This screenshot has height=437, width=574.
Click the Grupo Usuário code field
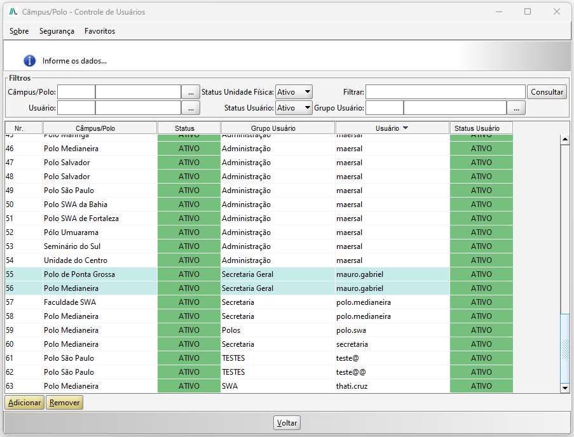tap(385, 108)
